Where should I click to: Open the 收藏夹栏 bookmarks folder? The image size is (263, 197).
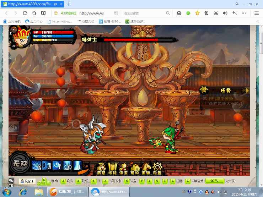tap(85, 21)
